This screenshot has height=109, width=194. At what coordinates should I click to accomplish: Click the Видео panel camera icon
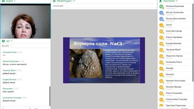(3, 1)
